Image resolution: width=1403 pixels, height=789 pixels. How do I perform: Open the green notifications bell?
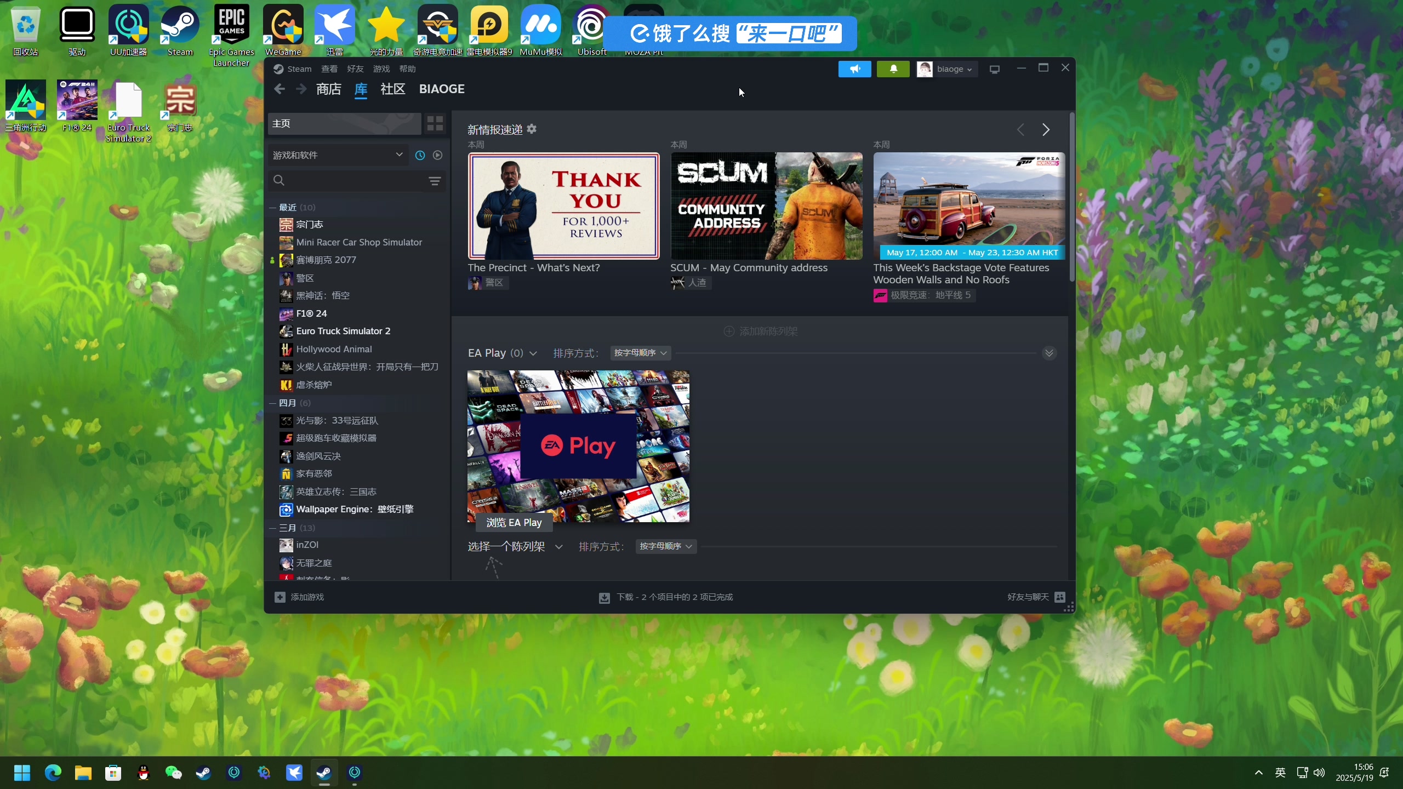pos(893,69)
